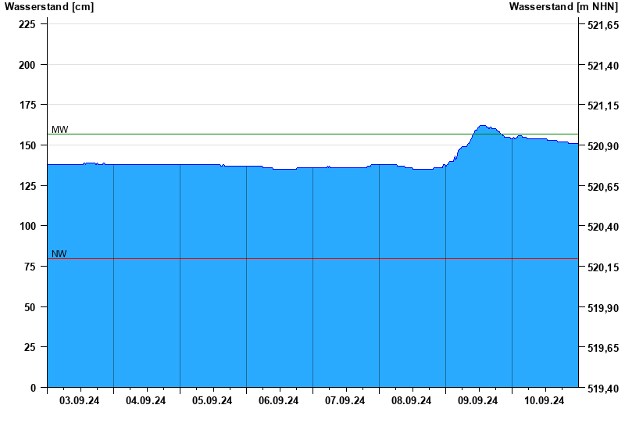Click the MW mean water label
This screenshot has width=625, height=430.
pyautogui.click(x=60, y=129)
